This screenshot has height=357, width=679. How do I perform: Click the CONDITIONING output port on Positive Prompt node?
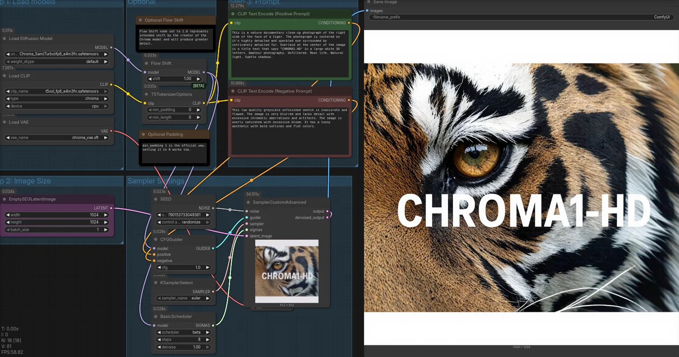tap(349, 23)
